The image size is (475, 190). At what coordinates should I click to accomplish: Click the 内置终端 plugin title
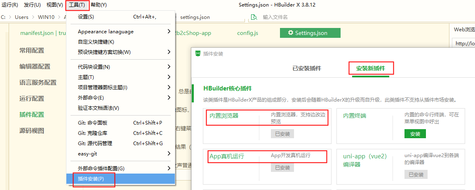tap(355, 116)
